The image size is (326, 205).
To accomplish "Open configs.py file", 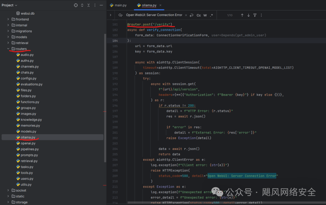I will [x=26, y=78].
